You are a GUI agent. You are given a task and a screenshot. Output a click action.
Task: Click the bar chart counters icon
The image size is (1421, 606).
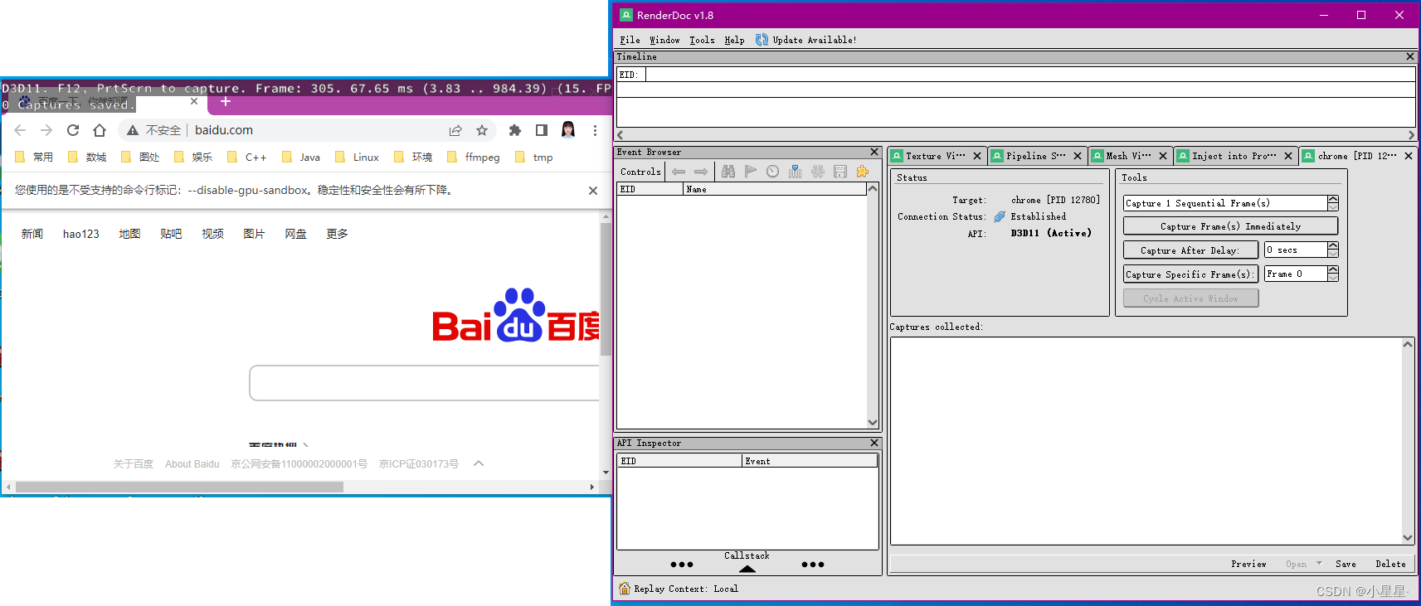point(795,172)
